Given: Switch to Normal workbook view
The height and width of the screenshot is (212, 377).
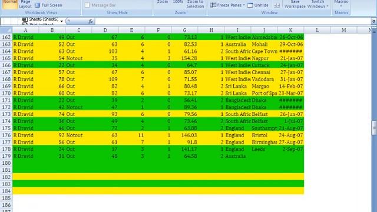Looking at the screenshot, I should (x=10, y=4).
